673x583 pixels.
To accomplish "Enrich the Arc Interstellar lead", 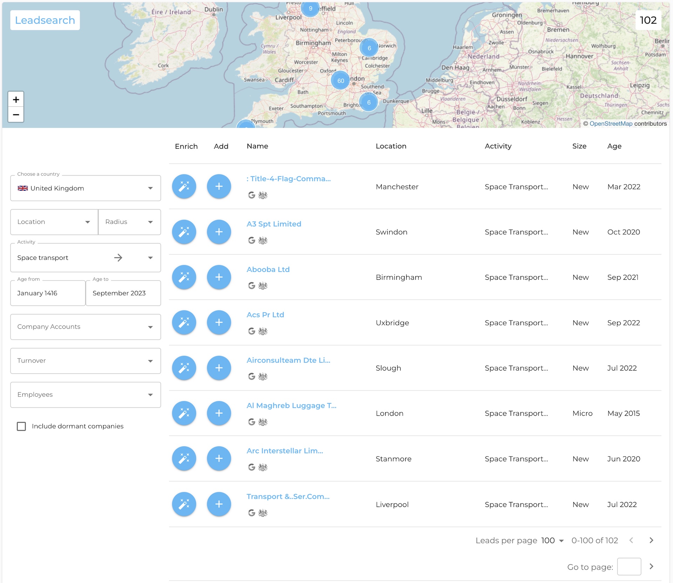I will (x=184, y=458).
